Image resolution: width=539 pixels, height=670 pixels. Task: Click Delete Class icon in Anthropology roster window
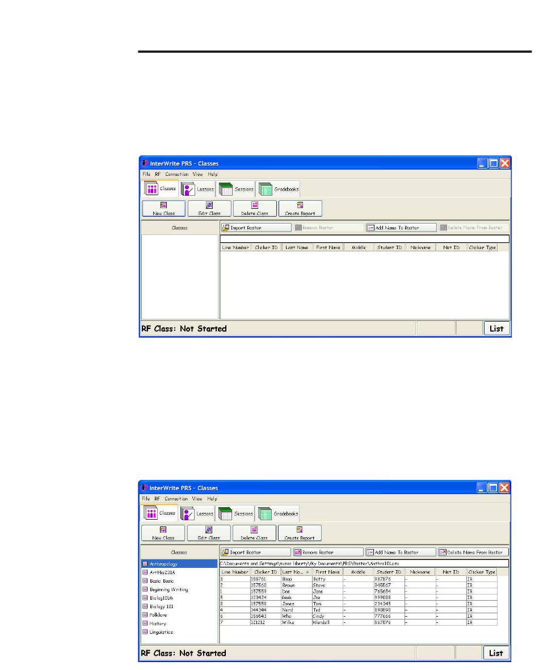point(254,530)
